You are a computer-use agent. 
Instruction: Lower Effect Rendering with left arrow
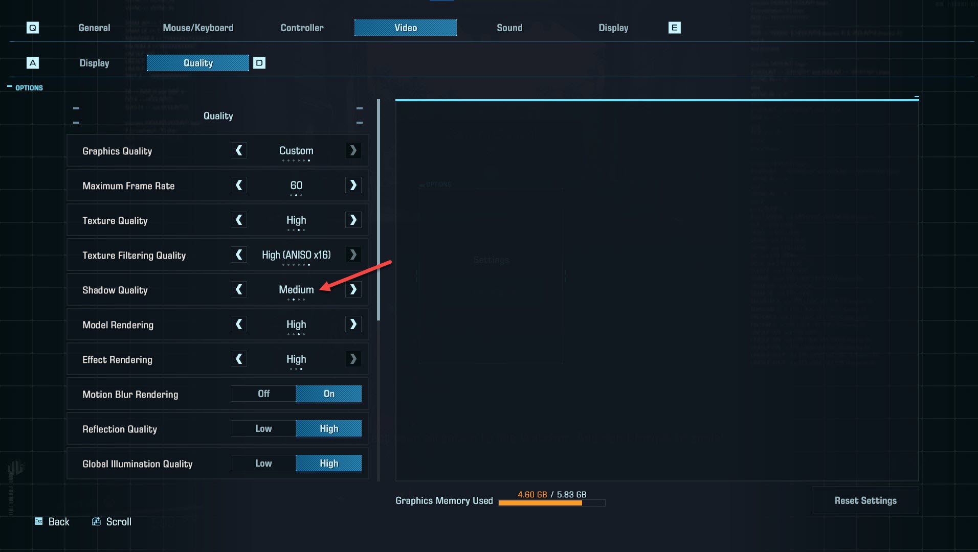coord(239,359)
